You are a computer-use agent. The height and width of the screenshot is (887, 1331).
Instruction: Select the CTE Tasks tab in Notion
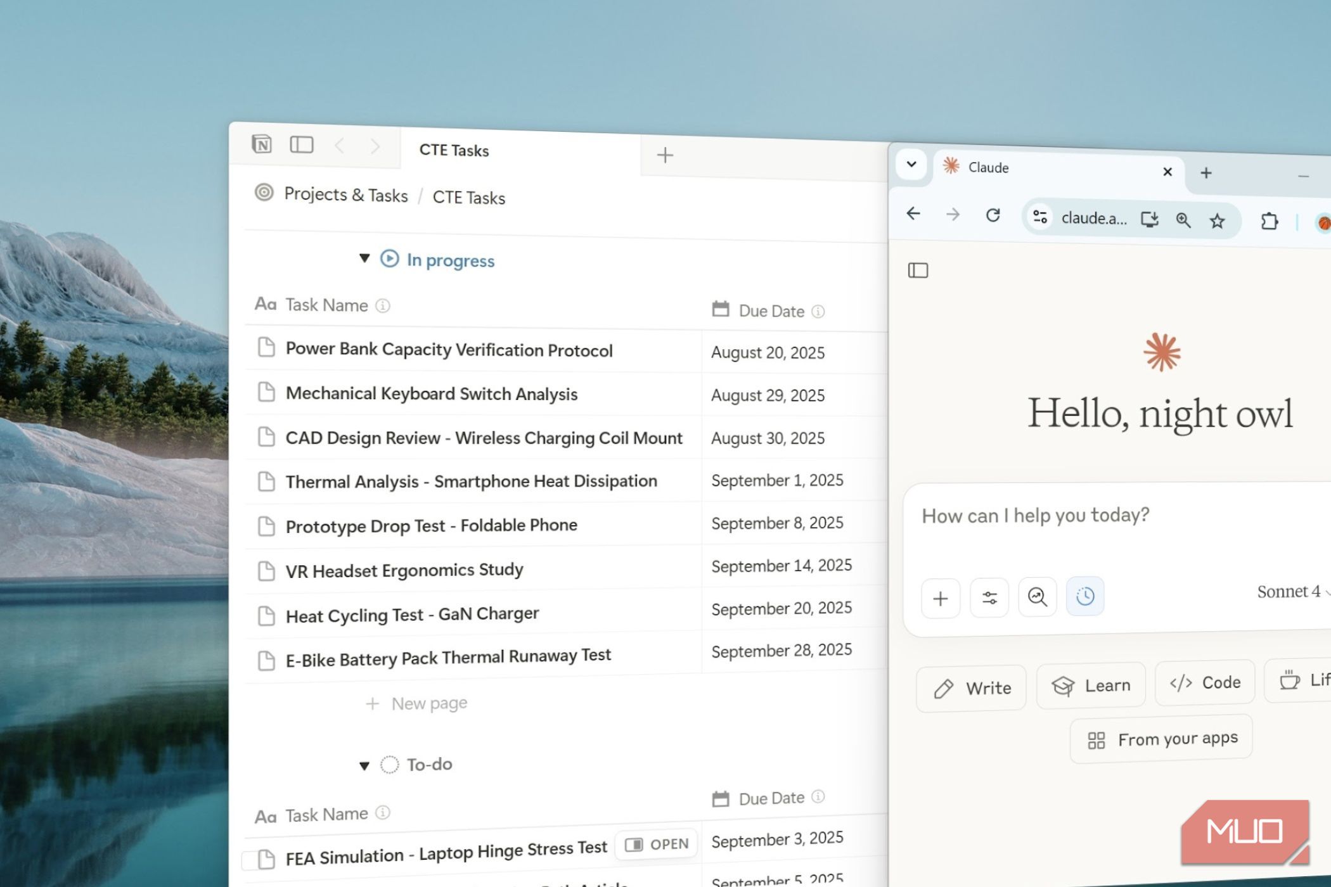[520, 151]
